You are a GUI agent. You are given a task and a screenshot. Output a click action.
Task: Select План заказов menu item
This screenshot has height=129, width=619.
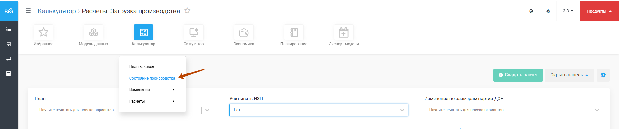pos(142,67)
